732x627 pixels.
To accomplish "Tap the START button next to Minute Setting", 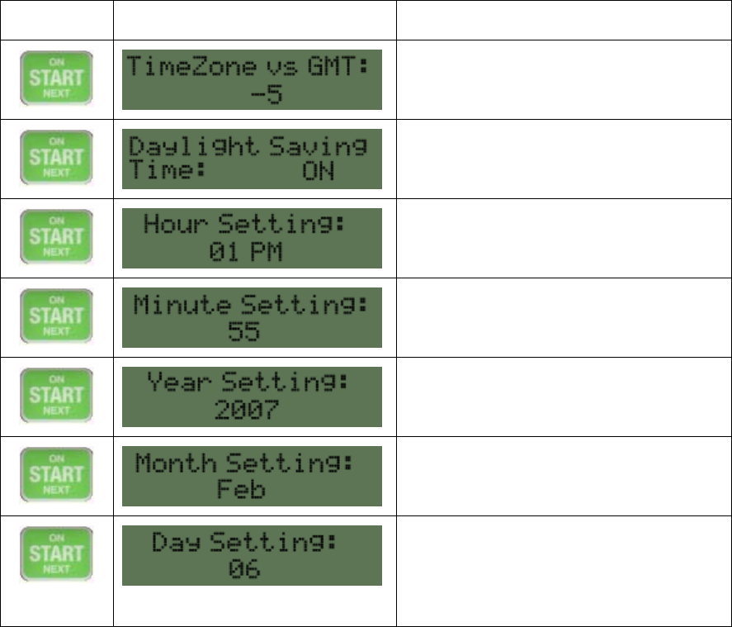I will pos(57,317).
